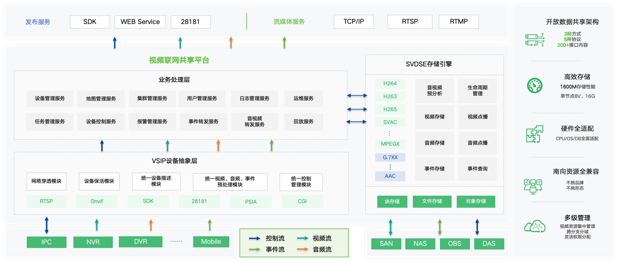Click the blue control flow legend arrow
Image resolution: width=618 pixels, height=263 pixels.
(254, 239)
